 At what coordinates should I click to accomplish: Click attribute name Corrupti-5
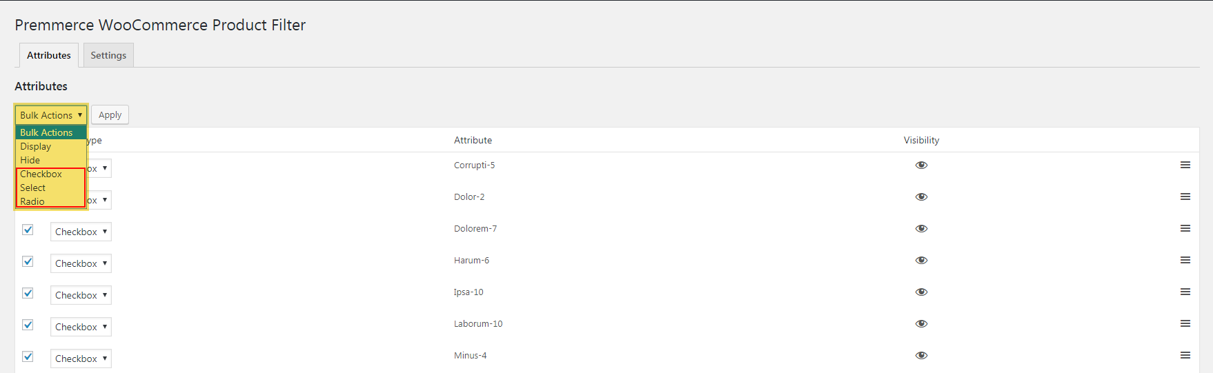click(474, 165)
